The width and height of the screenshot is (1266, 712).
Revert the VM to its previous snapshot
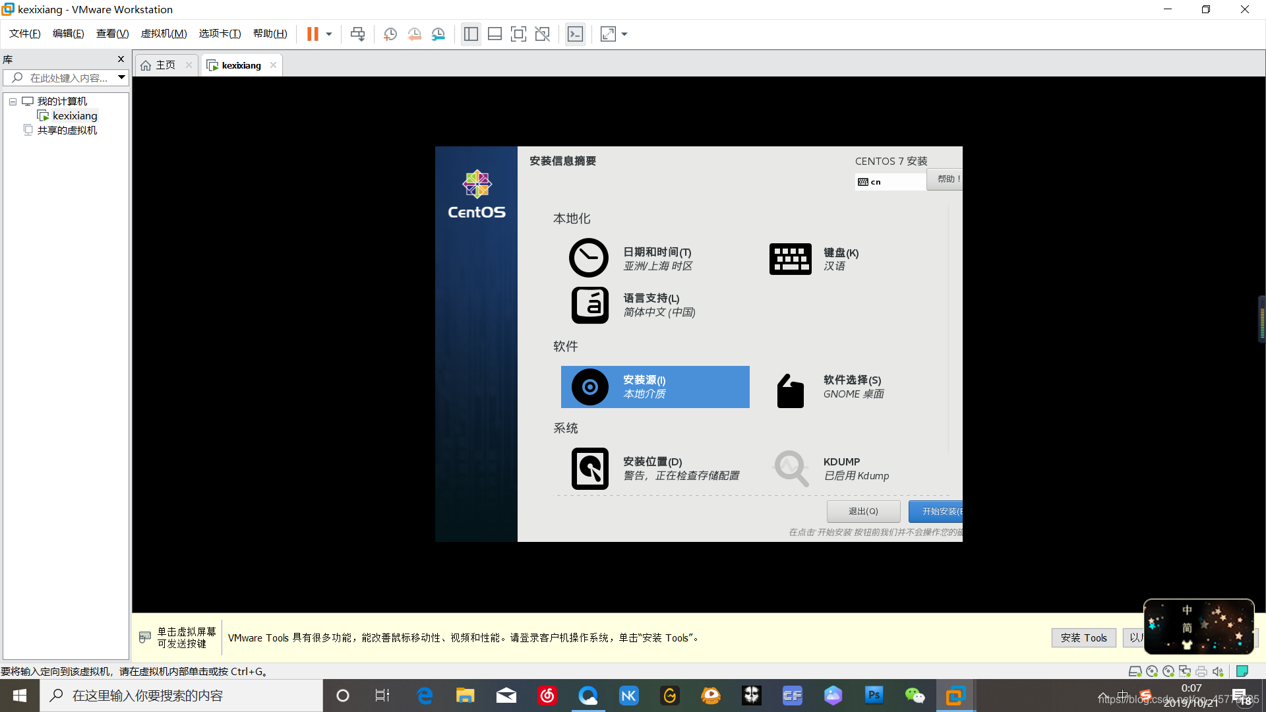click(414, 34)
